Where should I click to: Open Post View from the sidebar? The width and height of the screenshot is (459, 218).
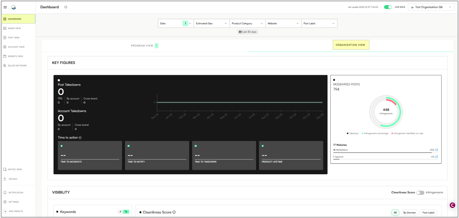[18, 38]
